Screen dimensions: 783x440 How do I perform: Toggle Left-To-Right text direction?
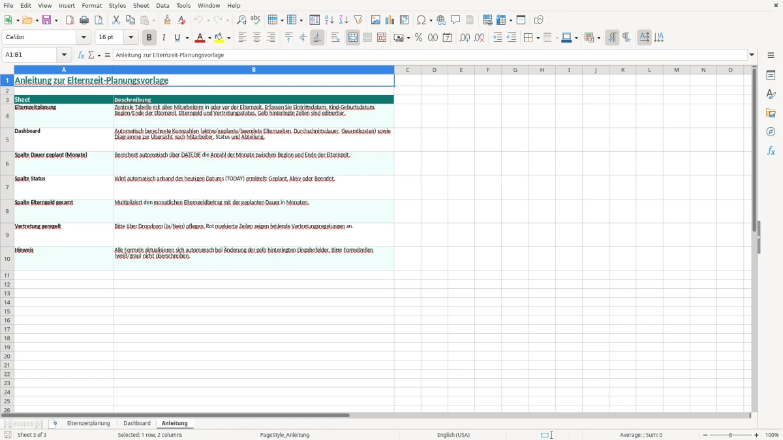tap(612, 38)
